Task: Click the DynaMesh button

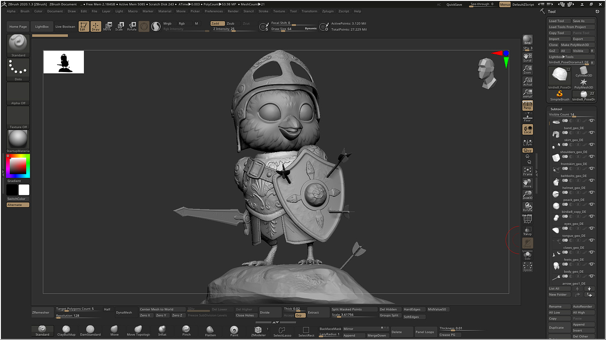Action: 124,312
